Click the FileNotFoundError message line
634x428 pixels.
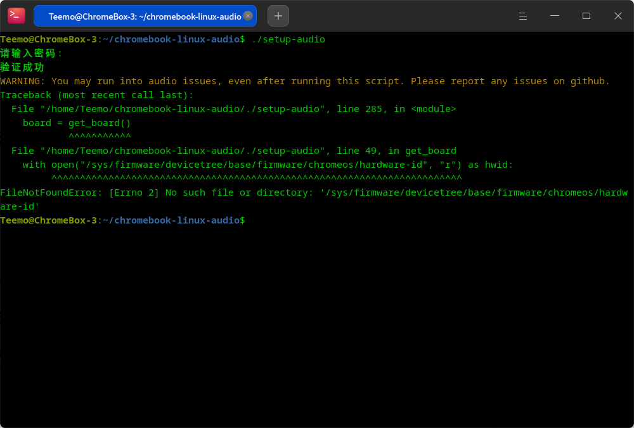314,192
